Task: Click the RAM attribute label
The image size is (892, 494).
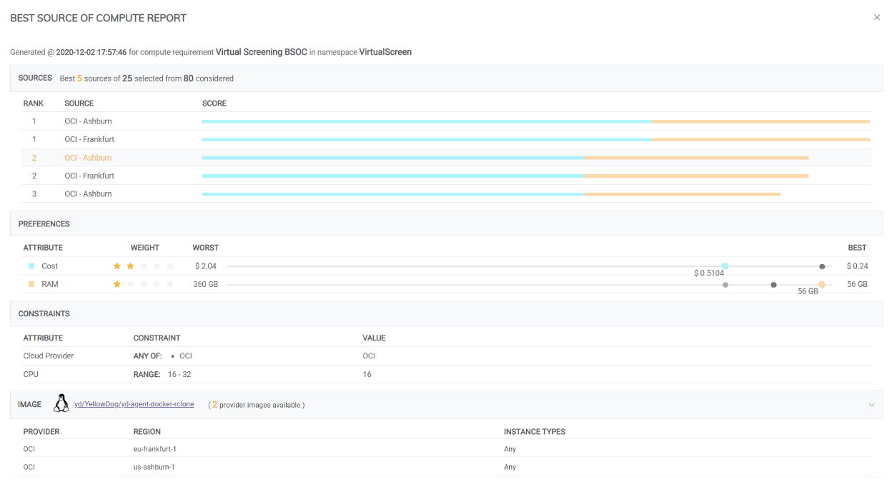Action: pyautogui.click(x=50, y=284)
